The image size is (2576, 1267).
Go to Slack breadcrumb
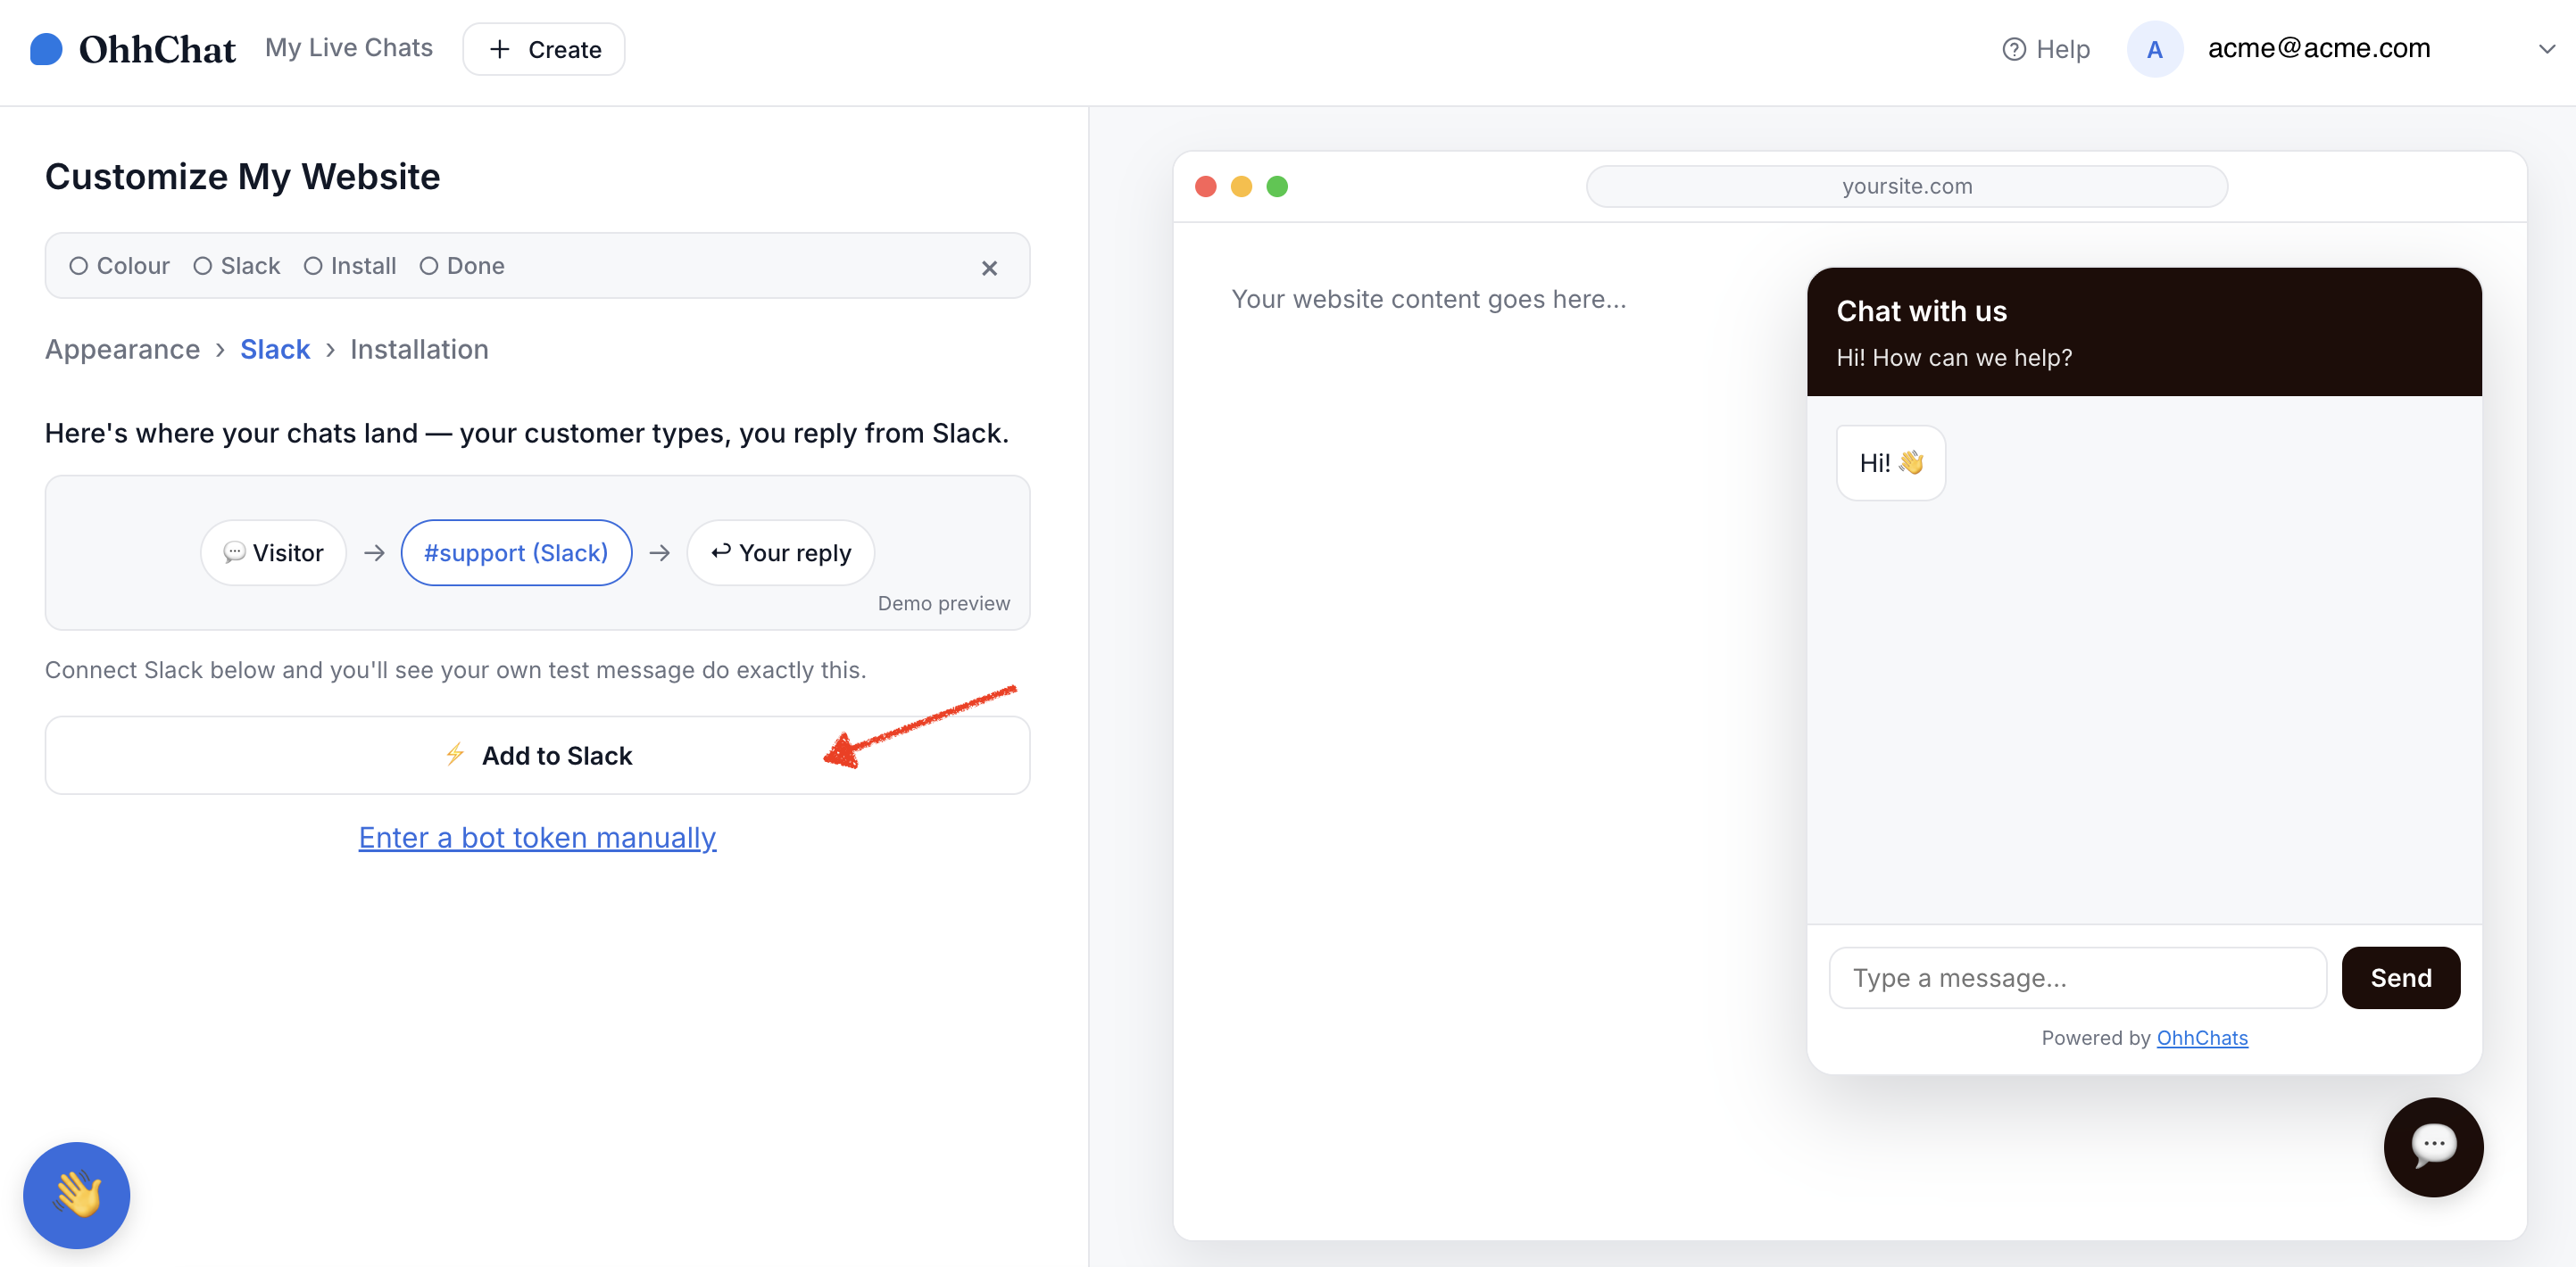pos(275,349)
